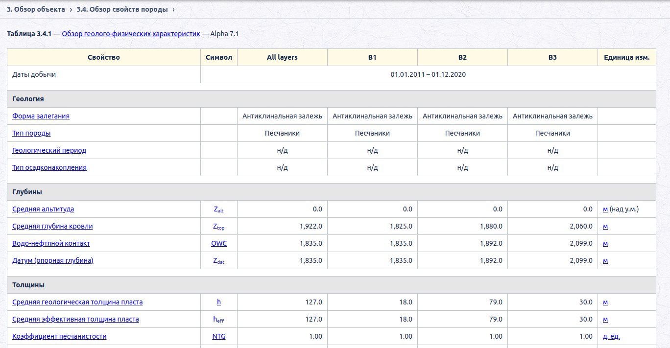
Task: Select 'B1' column header
Action: click(372, 57)
